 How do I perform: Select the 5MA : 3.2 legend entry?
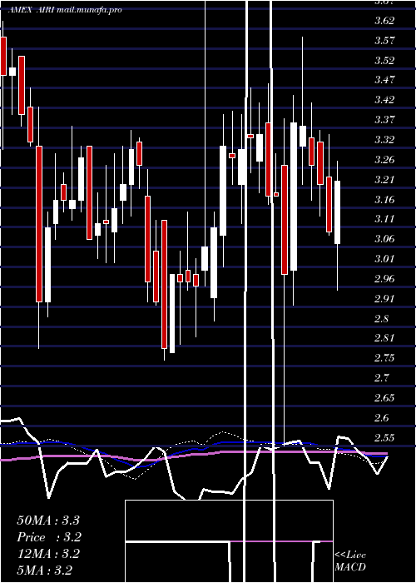coord(45,571)
